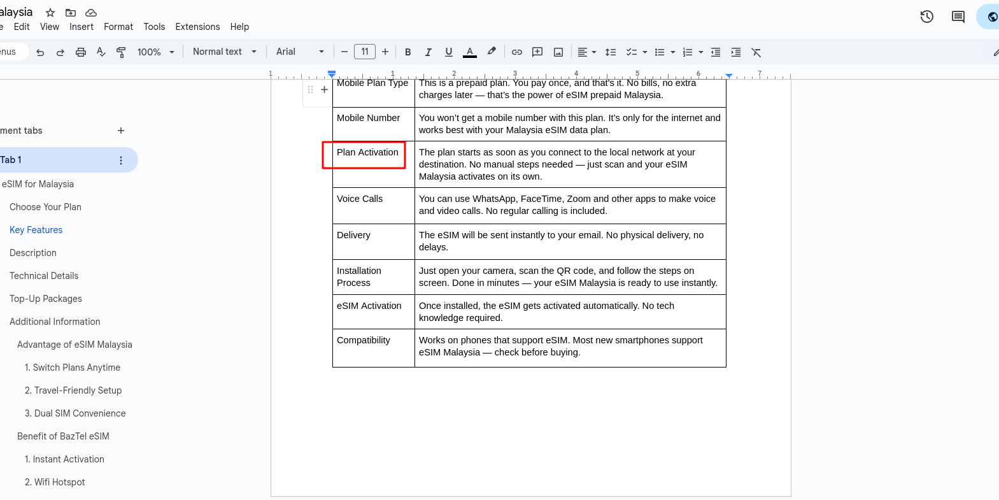The width and height of the screenshot is (999, 500).
Task: Click the Undo icon in toolbar
Action: pos(40,52)
